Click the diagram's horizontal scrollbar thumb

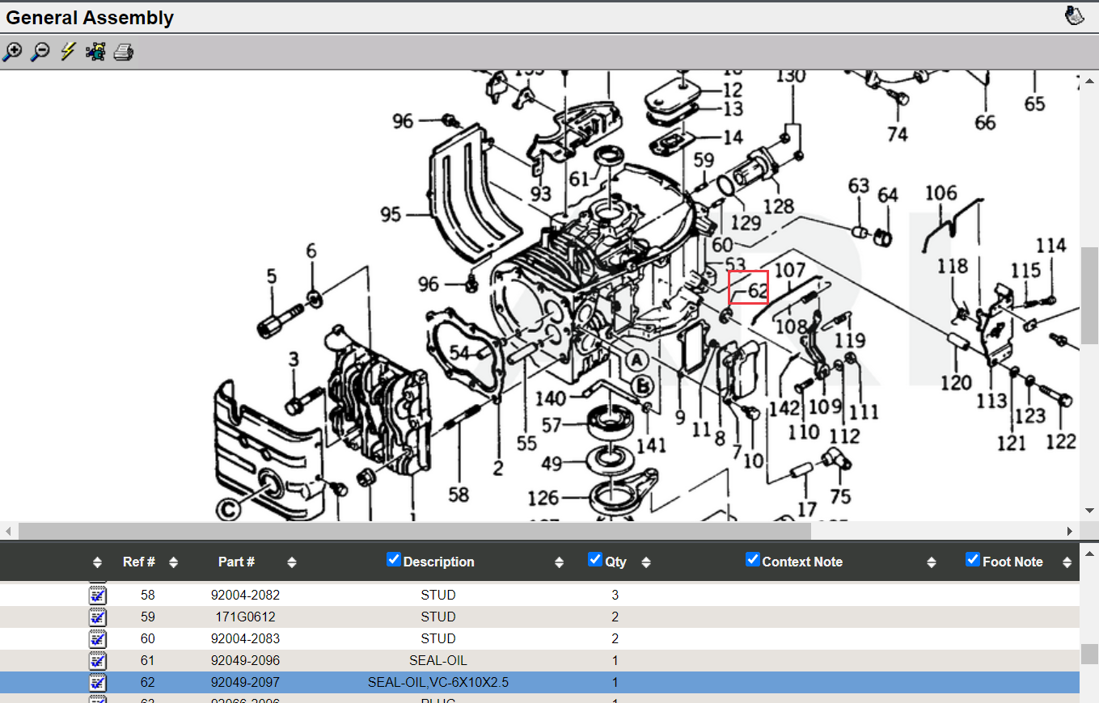pos(414,531)
